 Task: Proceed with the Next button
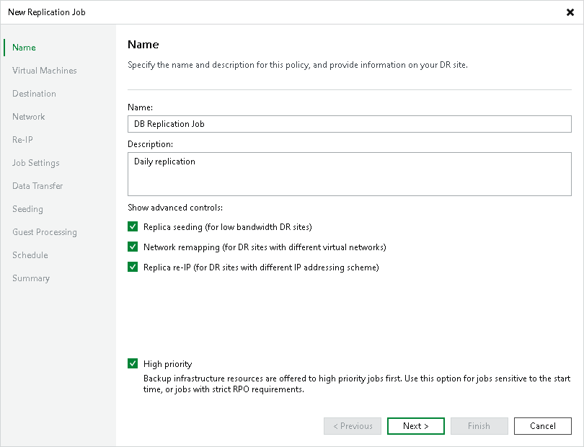[x=416, y=426]
